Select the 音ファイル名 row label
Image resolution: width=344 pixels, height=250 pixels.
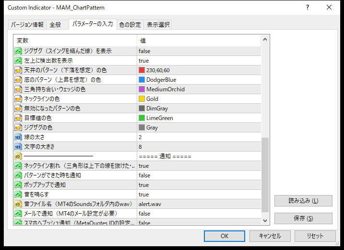79,204
